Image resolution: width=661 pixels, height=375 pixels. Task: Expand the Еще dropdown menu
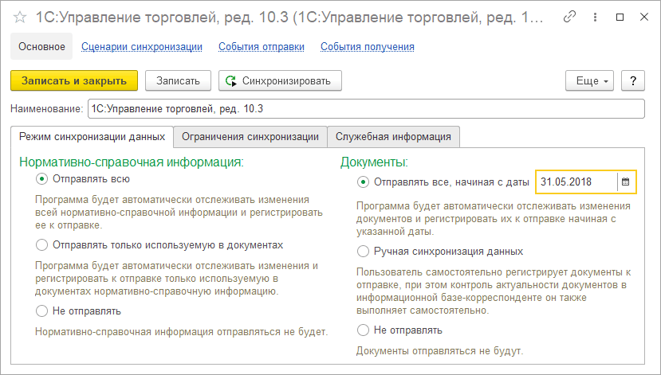point(589,80)
